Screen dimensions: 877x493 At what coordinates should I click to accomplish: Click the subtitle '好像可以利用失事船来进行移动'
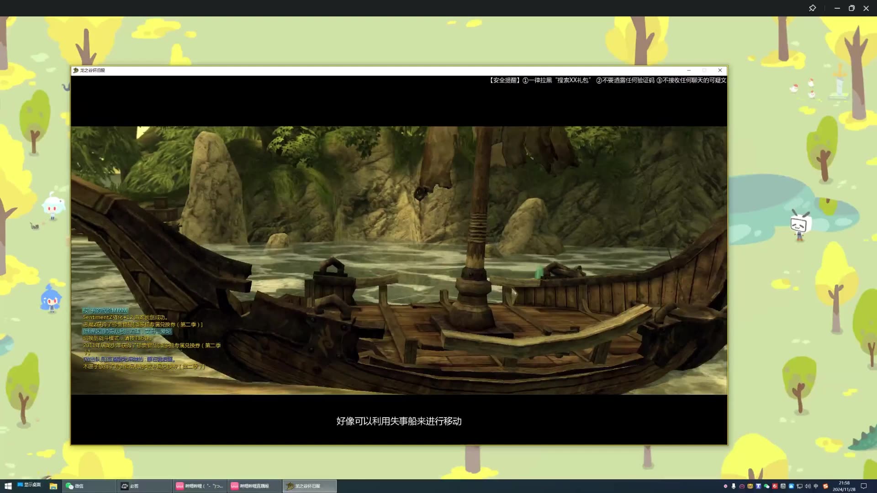click(399, 421)
